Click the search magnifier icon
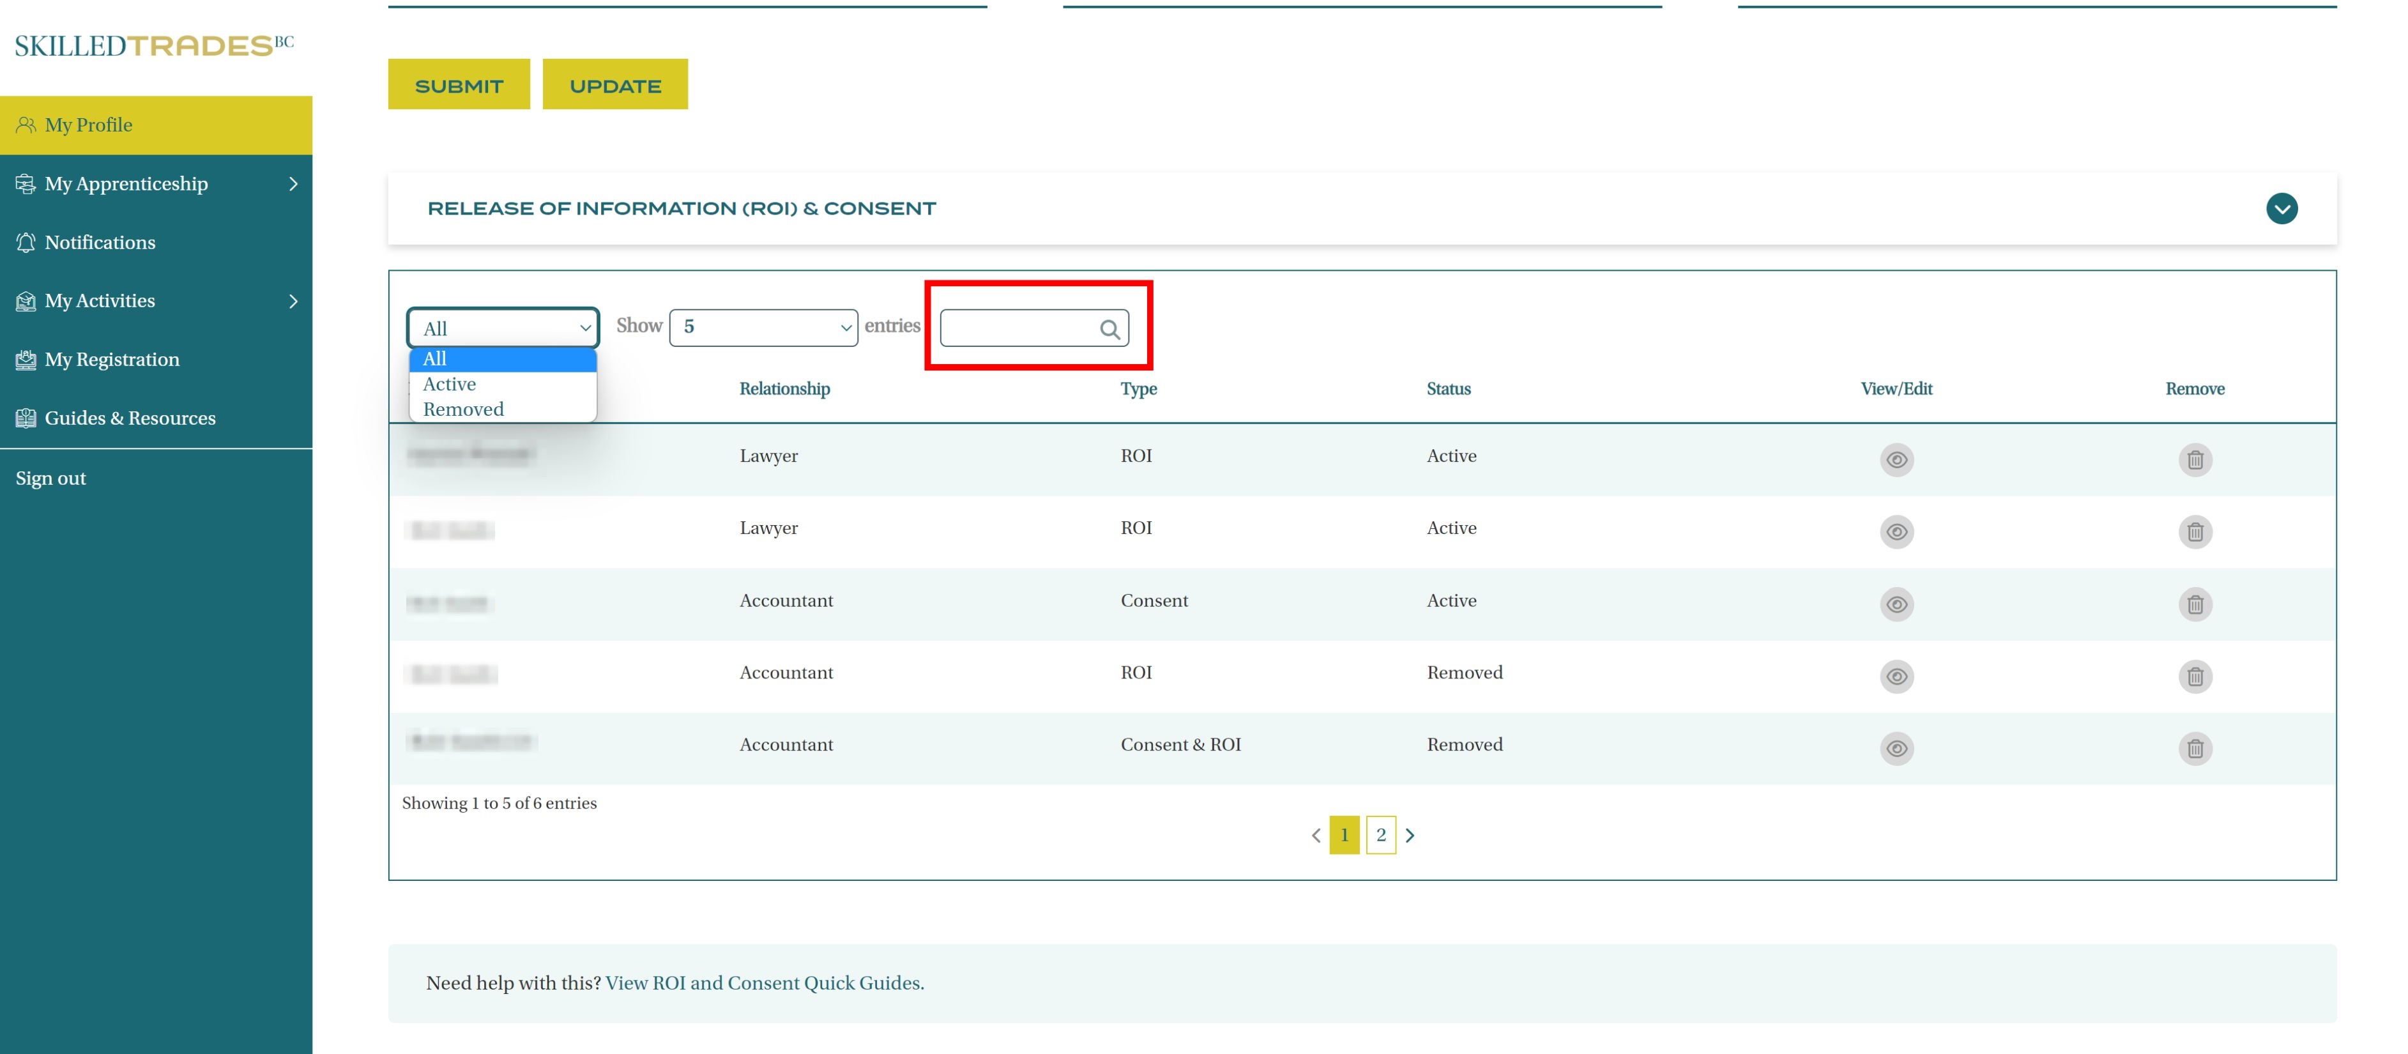This screenshot has width=2408, height=1054. point(1109,329)
